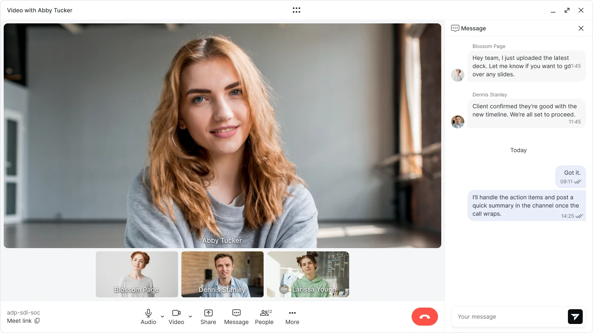593x333 pixels.
Task: Click the Video with Abby Tucker title
Action: tap(39, 10)
